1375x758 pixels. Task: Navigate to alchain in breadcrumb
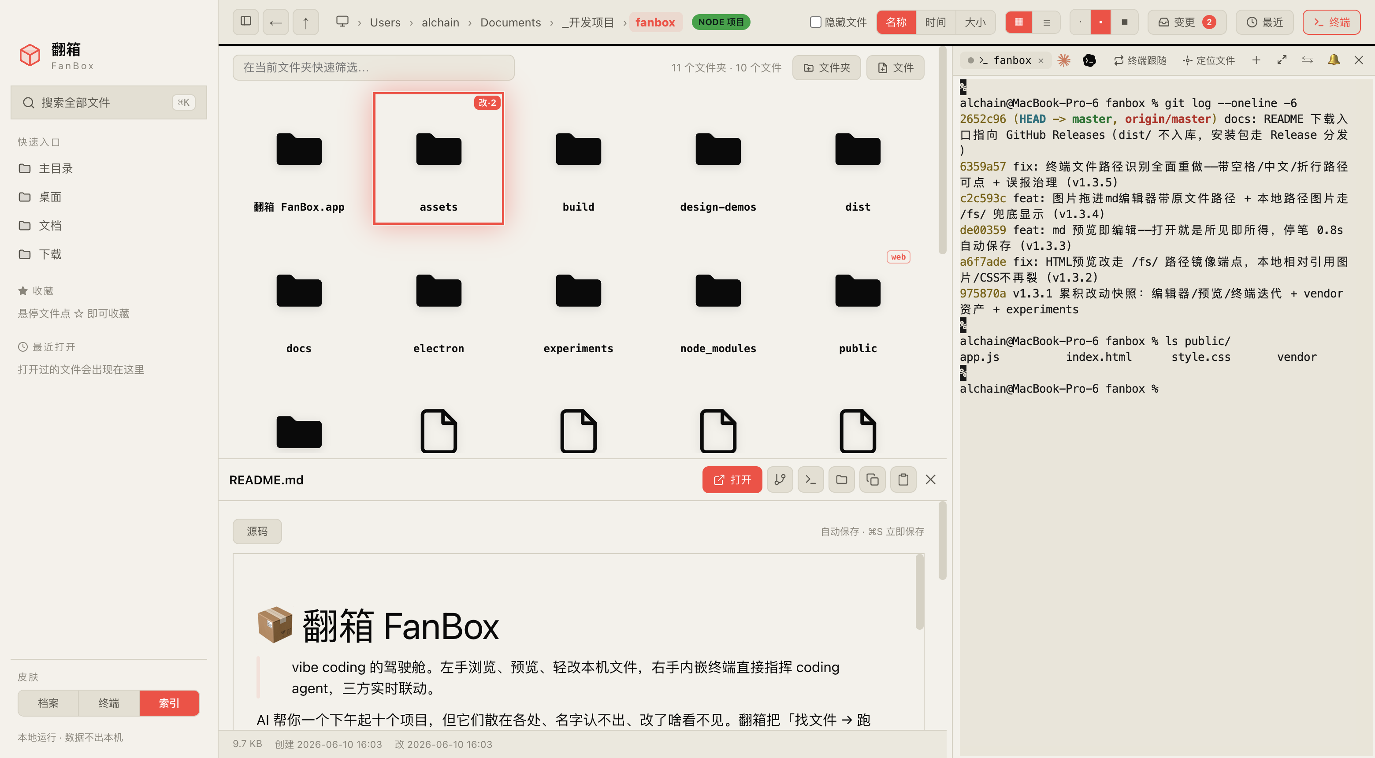coord(440,22)
